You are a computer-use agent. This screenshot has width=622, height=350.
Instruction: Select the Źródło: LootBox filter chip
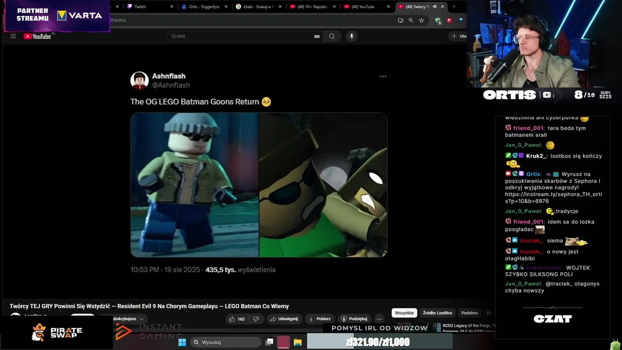coord(437,313)
